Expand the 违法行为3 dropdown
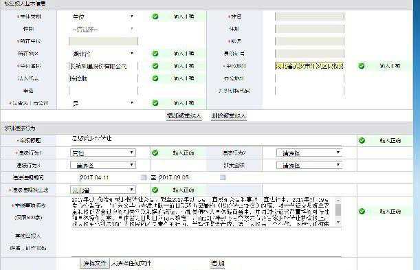The width and height of the screenshot is (420, 270). coord(103,165)
